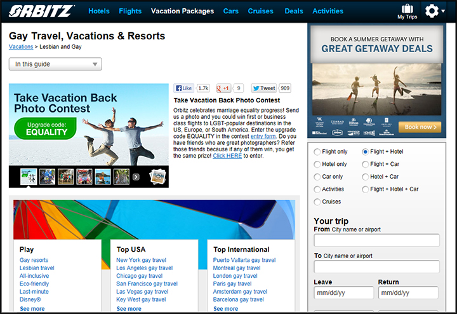Select Hotel + Car radio button
The height and width of the screenshot is (314, 457).
pos(365,177)
